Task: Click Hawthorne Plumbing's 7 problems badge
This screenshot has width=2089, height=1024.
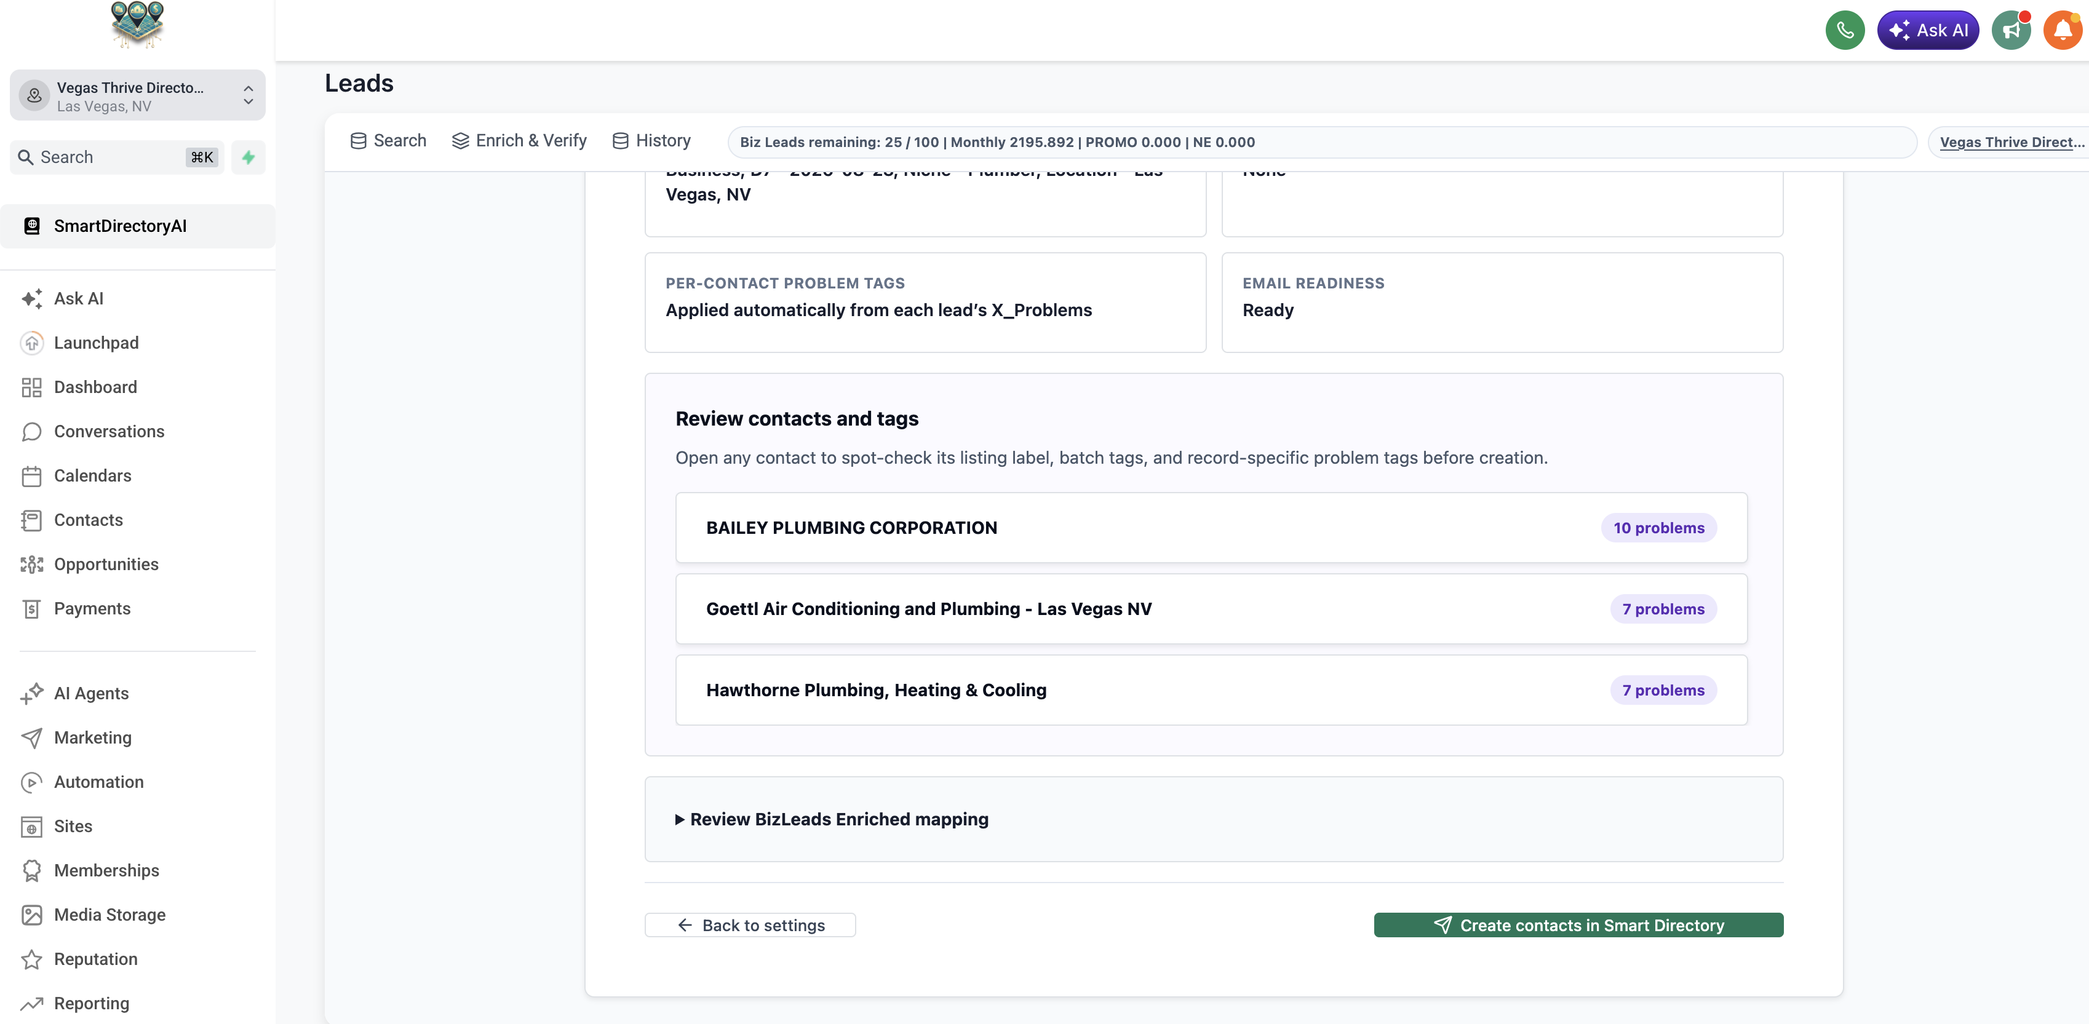Action: click(x=1663, y=690)
